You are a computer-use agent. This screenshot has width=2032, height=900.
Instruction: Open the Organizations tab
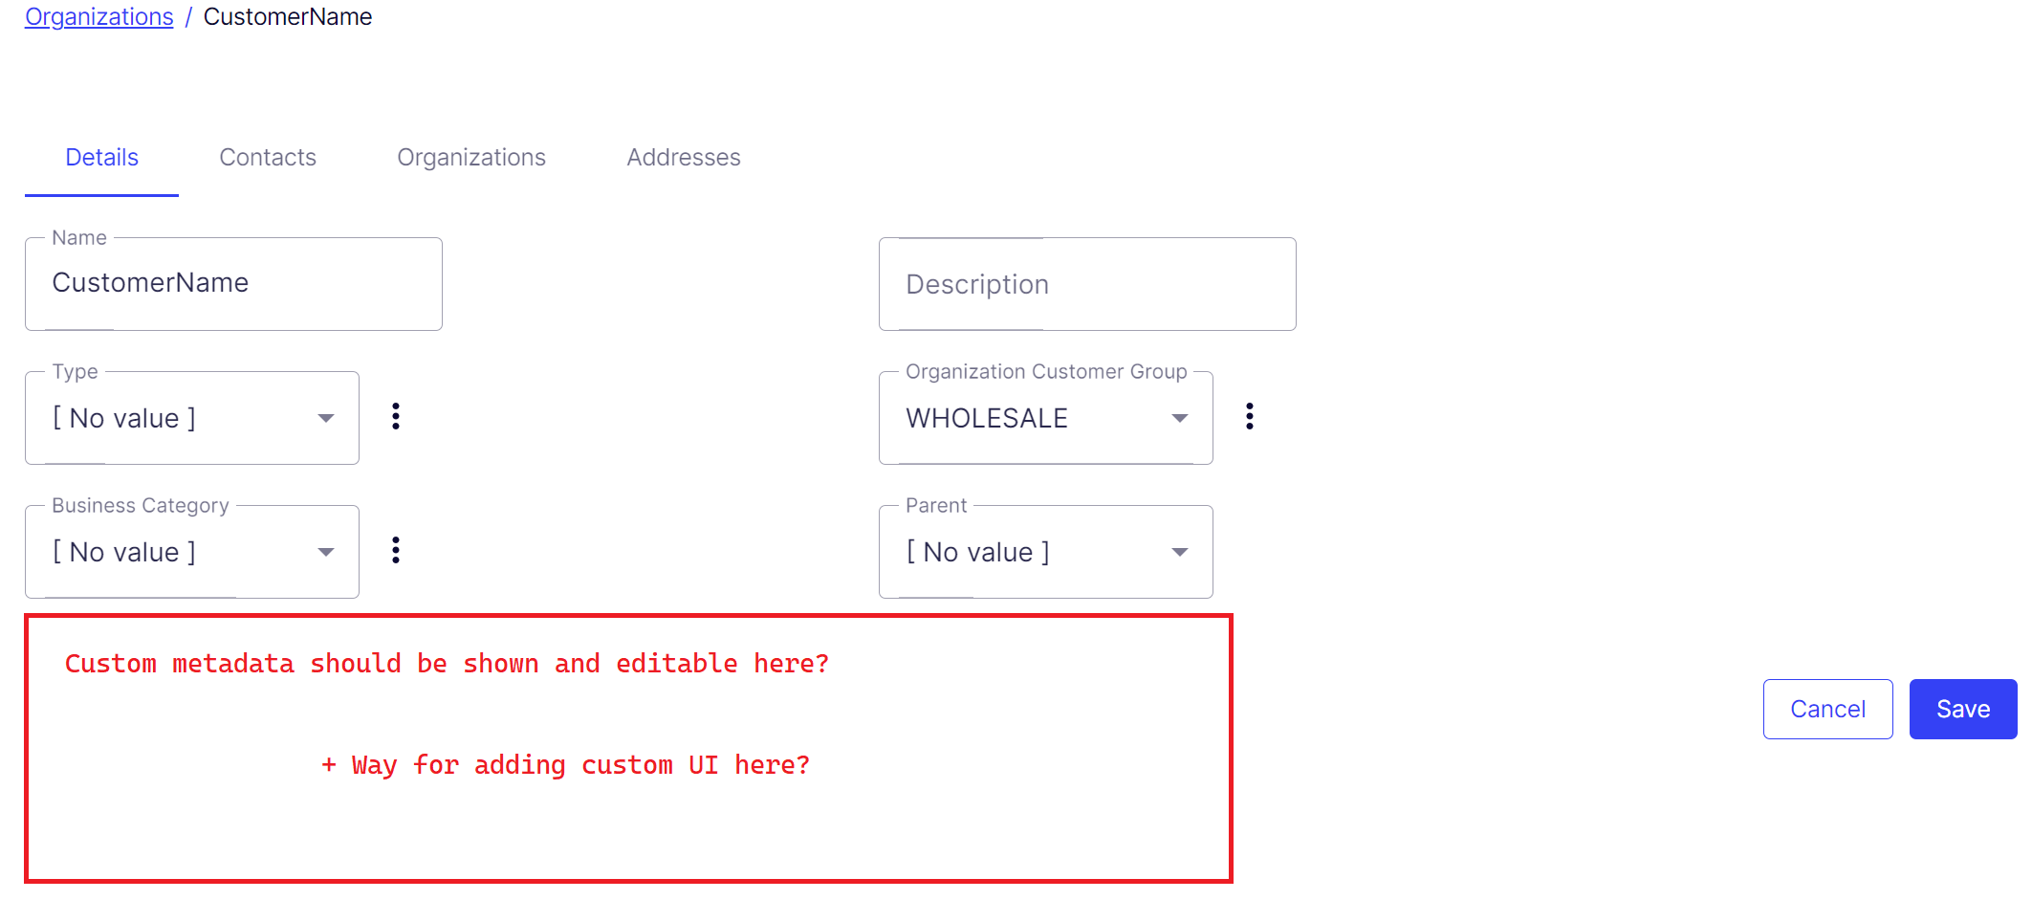(471, 158)
